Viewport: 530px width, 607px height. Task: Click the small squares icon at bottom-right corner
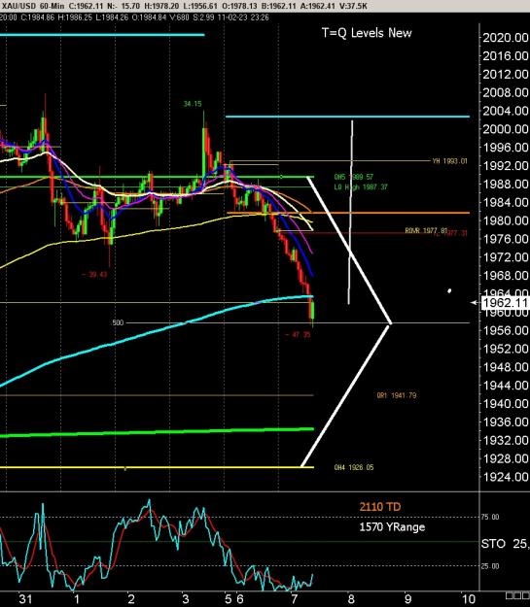click(x=517, y=599)
